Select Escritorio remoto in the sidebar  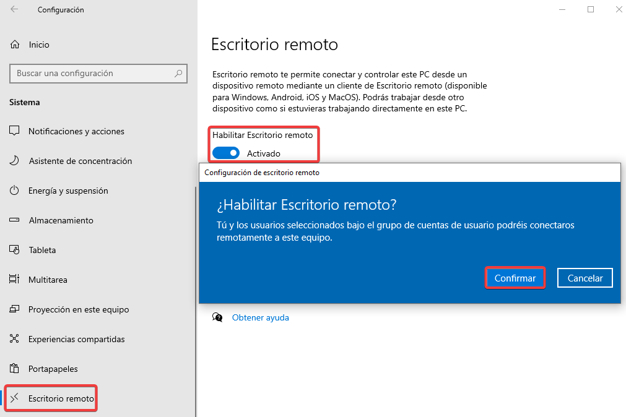click(x=61, y=398)
